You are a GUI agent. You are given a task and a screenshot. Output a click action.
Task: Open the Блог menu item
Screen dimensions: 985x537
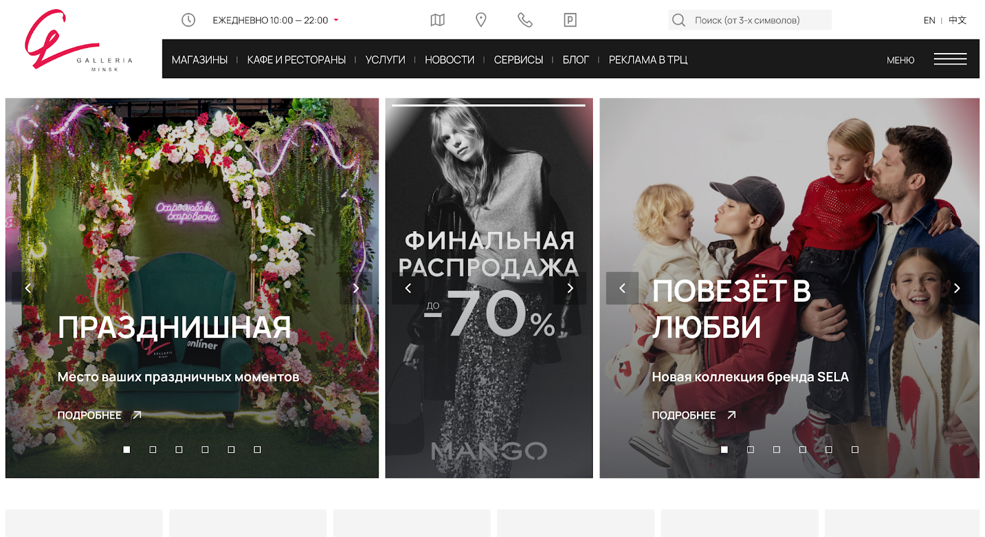576,60
